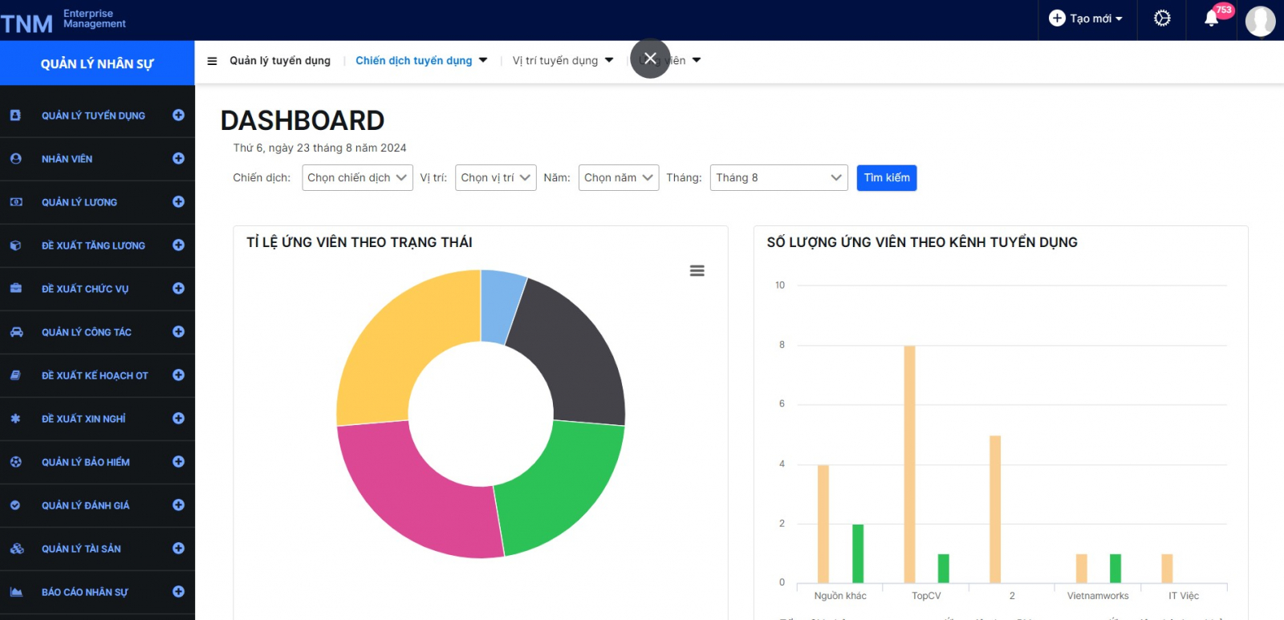Click the Báo cáo nhân sự chart icon

coord(16,592)
